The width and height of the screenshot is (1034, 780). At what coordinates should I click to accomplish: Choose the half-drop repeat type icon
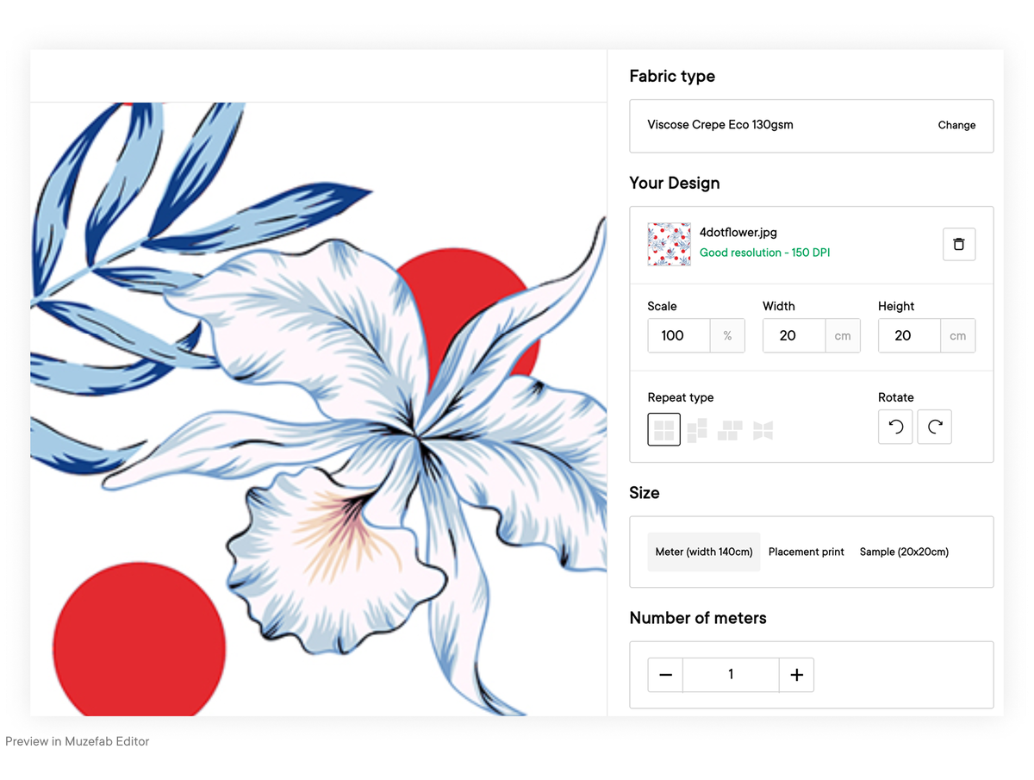(697, 429)
